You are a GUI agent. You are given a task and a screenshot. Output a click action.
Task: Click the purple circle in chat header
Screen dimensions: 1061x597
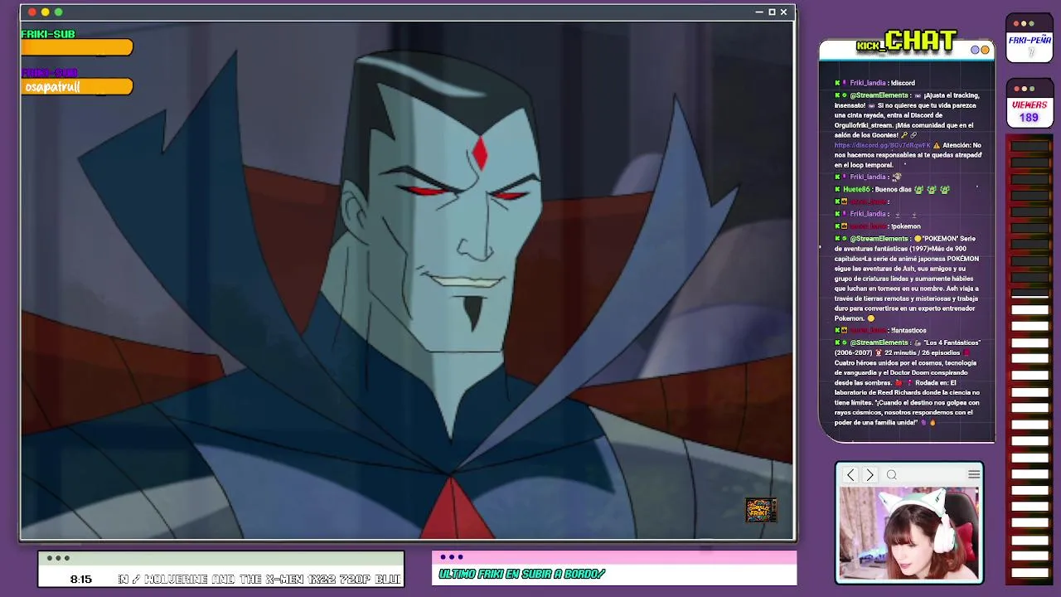tap(976, 50)
